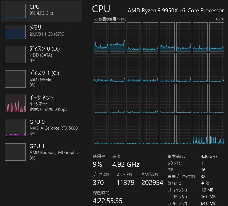Viewport: 228px width, 206px height.
Task: Click the GPU 1 graph thumbnail
Action: 15,152
